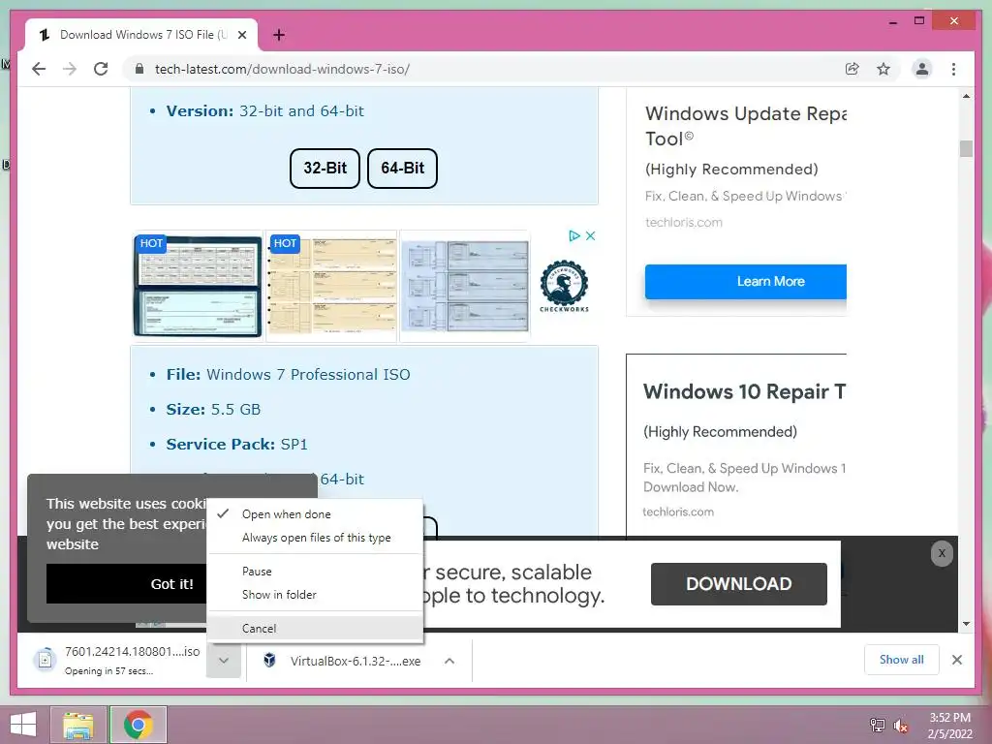Choose Show in folder from the menu
Screen dimensions: 992x744
[x=315, y=595]
